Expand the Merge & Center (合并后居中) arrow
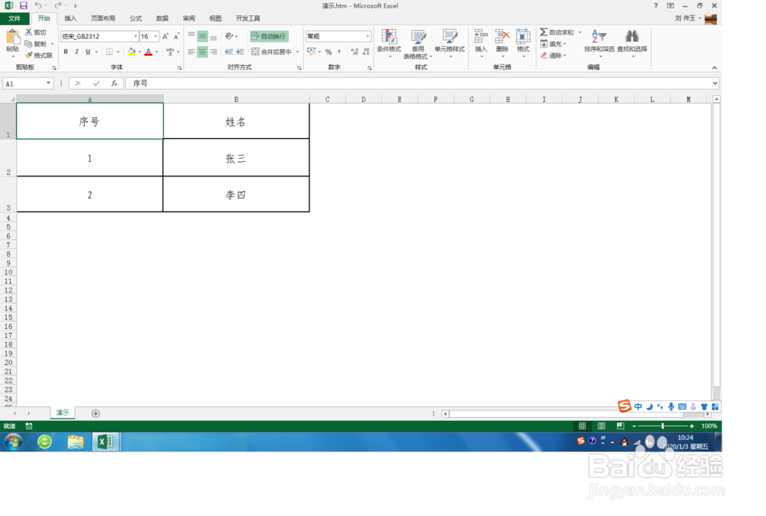The image size is (766, 516). (297, 52)
